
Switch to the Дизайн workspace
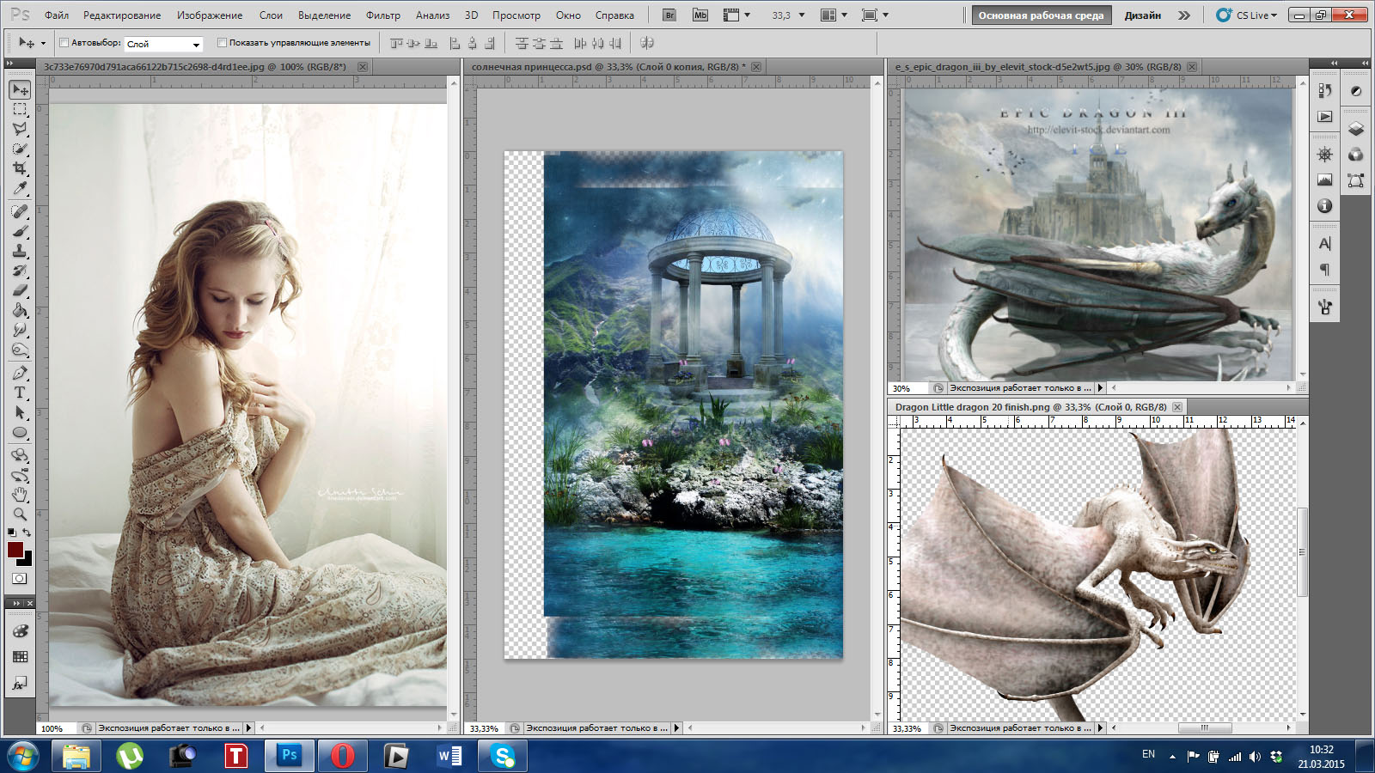(1142, 15)
